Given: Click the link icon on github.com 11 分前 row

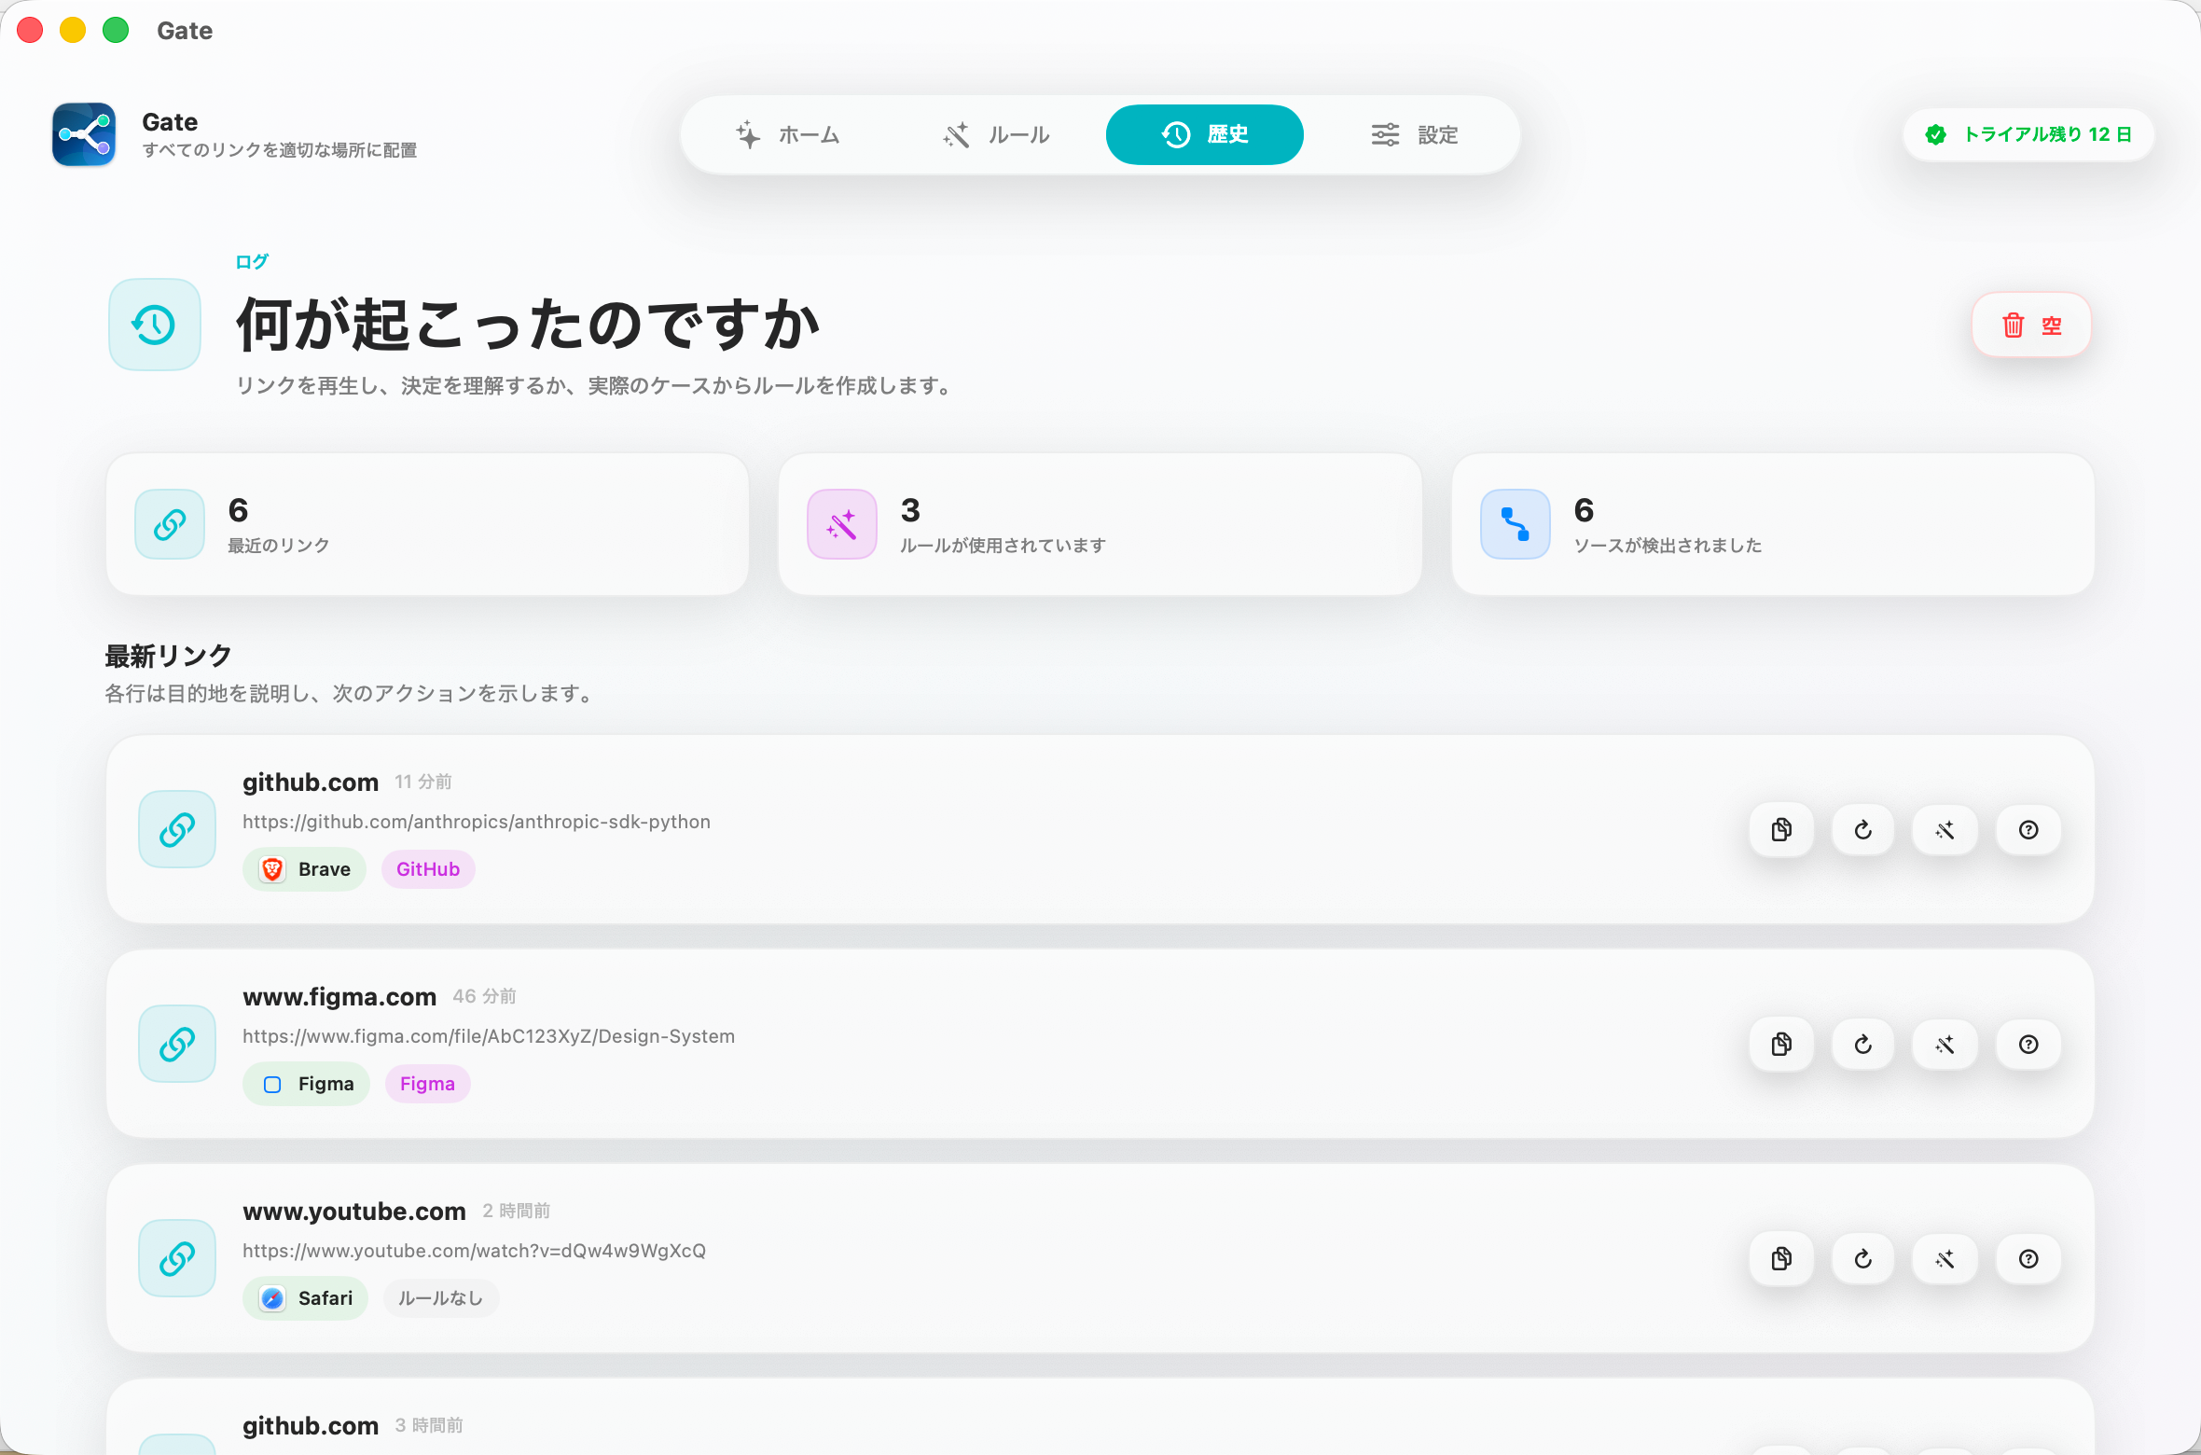Looking at the screenshot, I should point(177,829).
